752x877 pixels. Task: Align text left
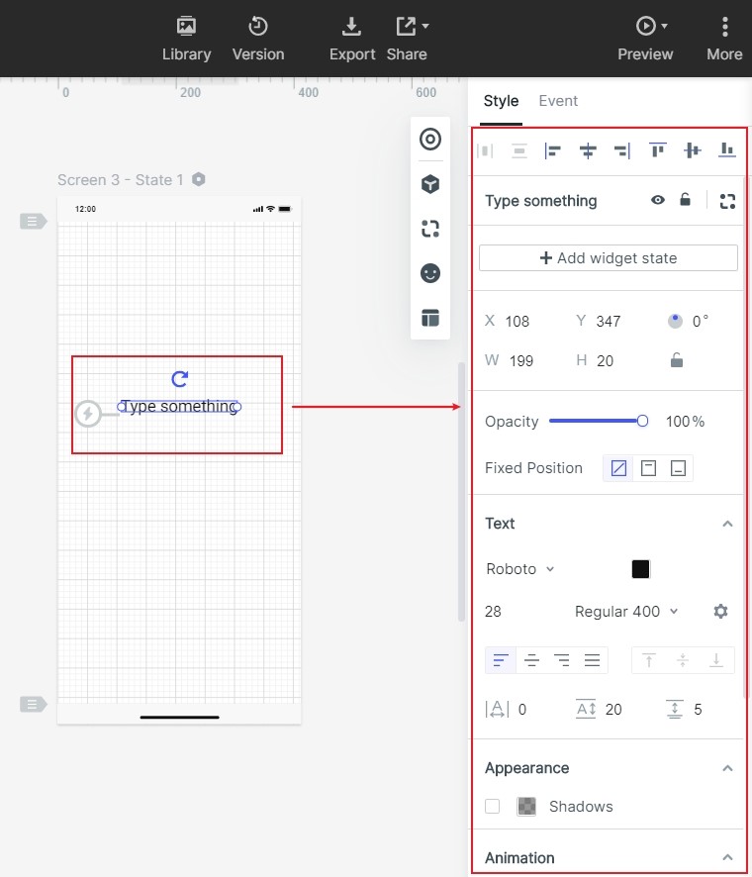(x=501, y=660)
